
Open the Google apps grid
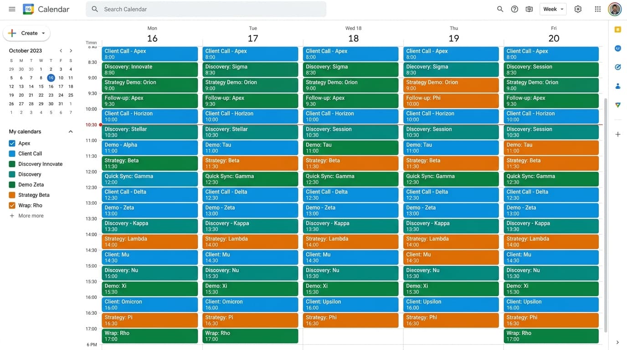pos(598,9)
